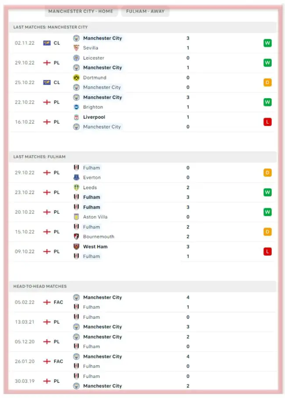Open the Everton team link
Screen dimensions: 285x398
92,178
